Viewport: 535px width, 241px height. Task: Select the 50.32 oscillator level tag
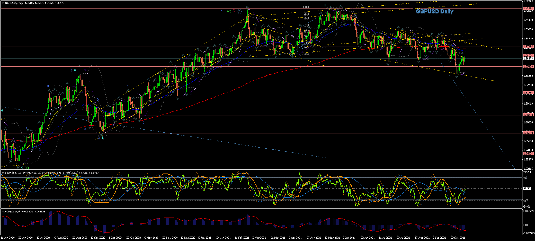pyautogui.click(x=526, y=188)
